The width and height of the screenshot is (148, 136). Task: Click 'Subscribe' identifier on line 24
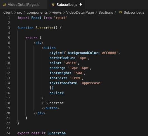coord(57,133)
